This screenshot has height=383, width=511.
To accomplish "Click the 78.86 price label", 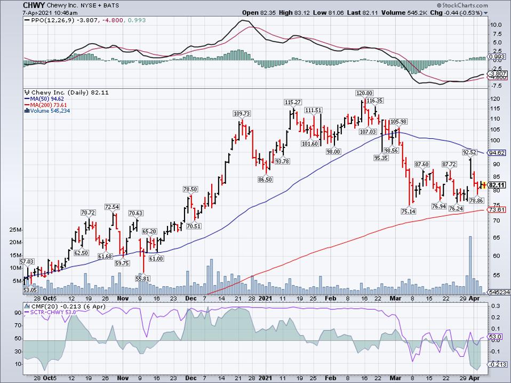I will click(476, 201).
